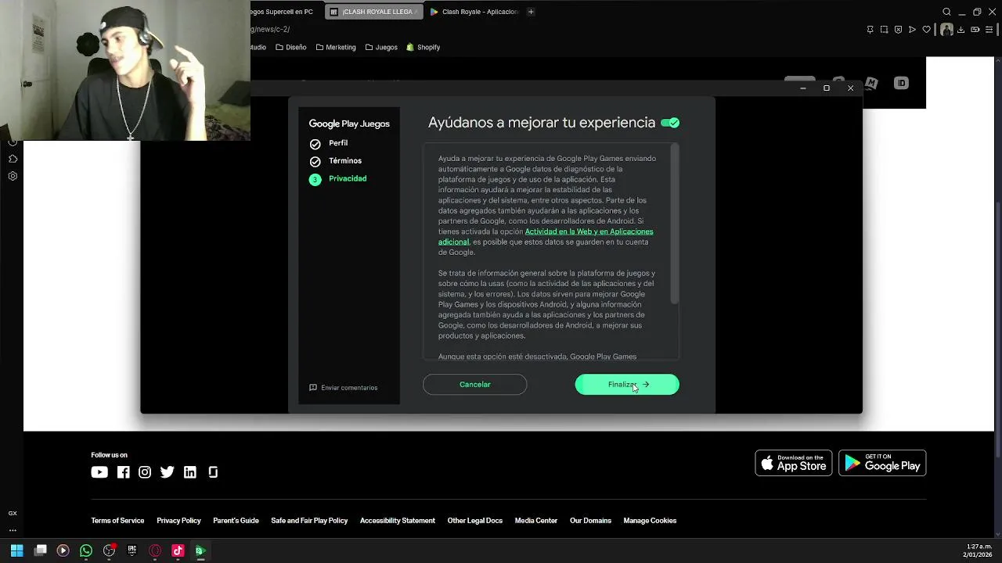Open Task View on the taskbar
This screenshot has height=563, width=1002.
click(x=41, y=550)
